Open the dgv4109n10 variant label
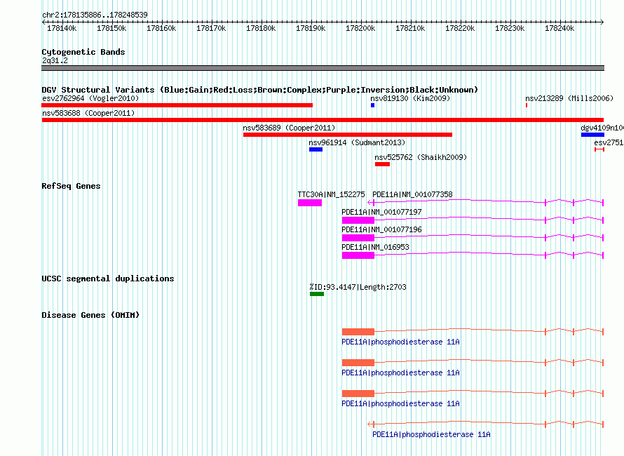The width and height of the screenshot is (624, 456). coord(602,128)
